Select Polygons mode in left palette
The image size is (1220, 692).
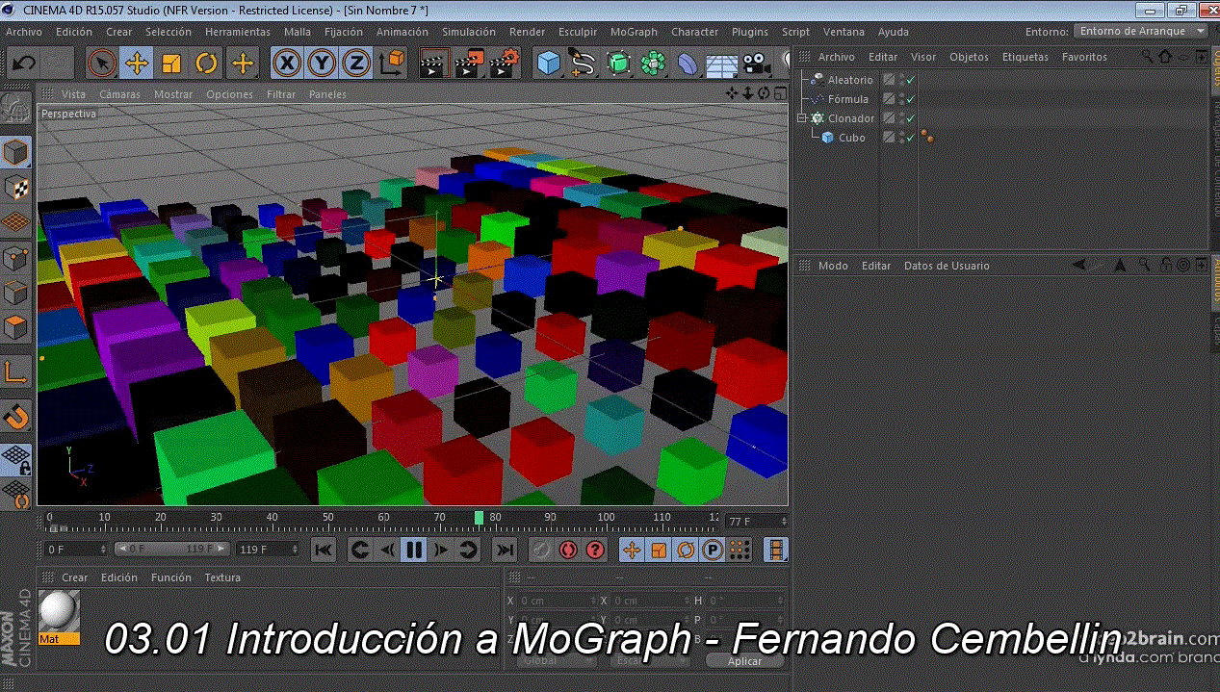tap(16, 327)
